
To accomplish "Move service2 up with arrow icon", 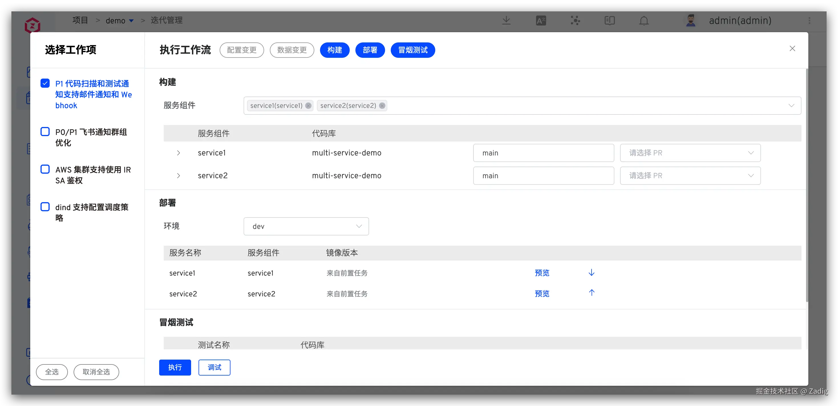I will (591, 293).
